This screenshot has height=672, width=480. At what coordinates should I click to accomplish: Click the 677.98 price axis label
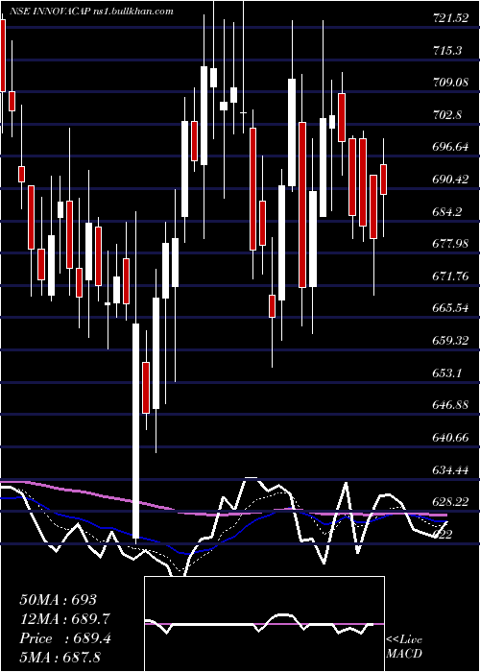(451, 244)
